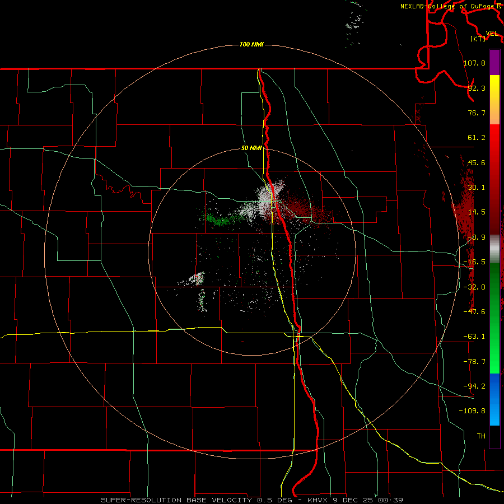This screenshot has width=504, height=504.
Task: Select the 107.8 scale value
Action: pyautogui.click(x=474, y=63)
